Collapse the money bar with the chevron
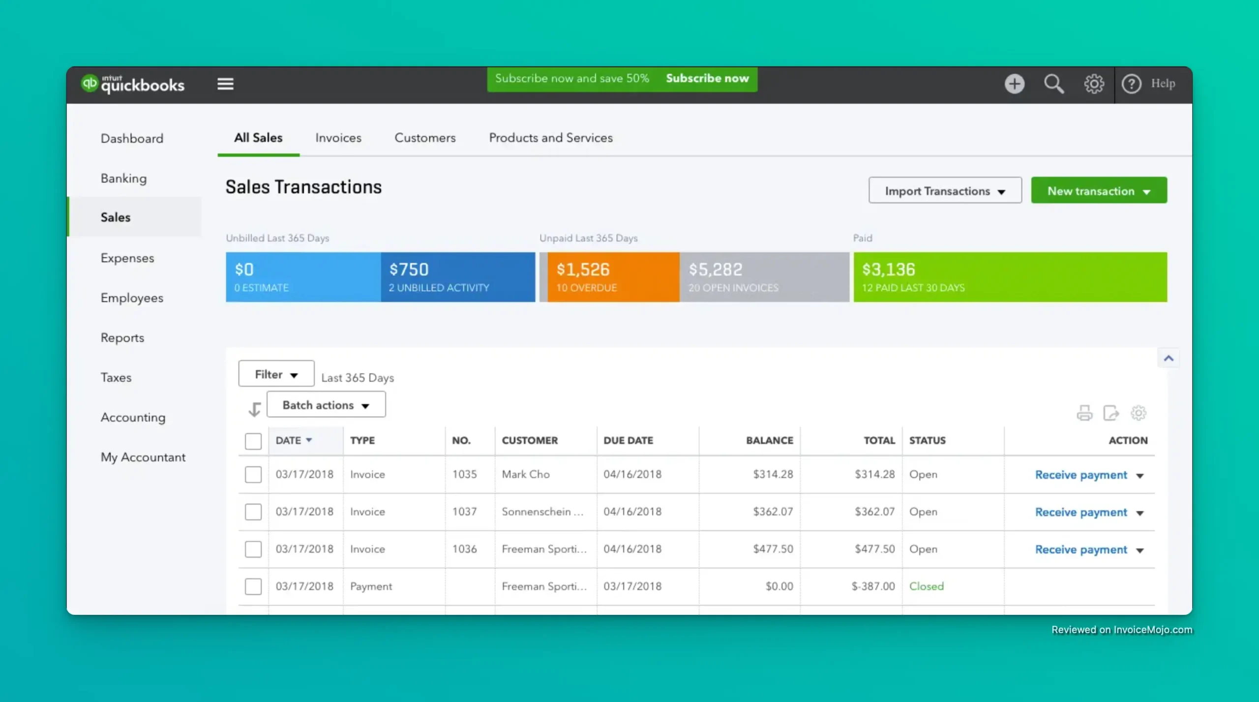 (1169, 358)
